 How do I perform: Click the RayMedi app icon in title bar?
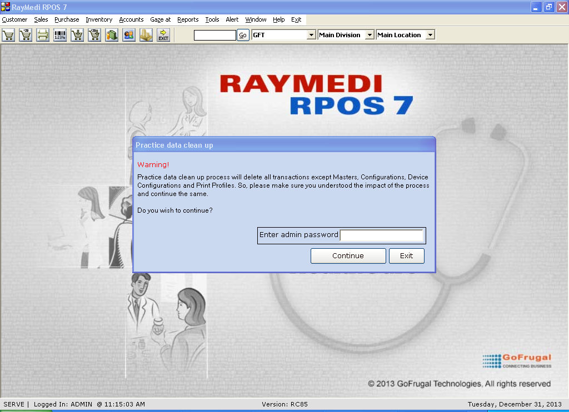click(x=6, y=7)
